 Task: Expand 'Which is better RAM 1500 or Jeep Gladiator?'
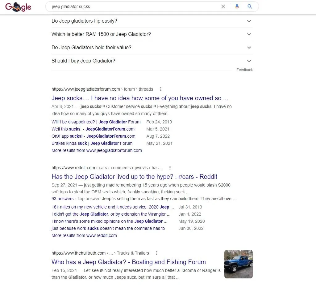click(152, 34)
